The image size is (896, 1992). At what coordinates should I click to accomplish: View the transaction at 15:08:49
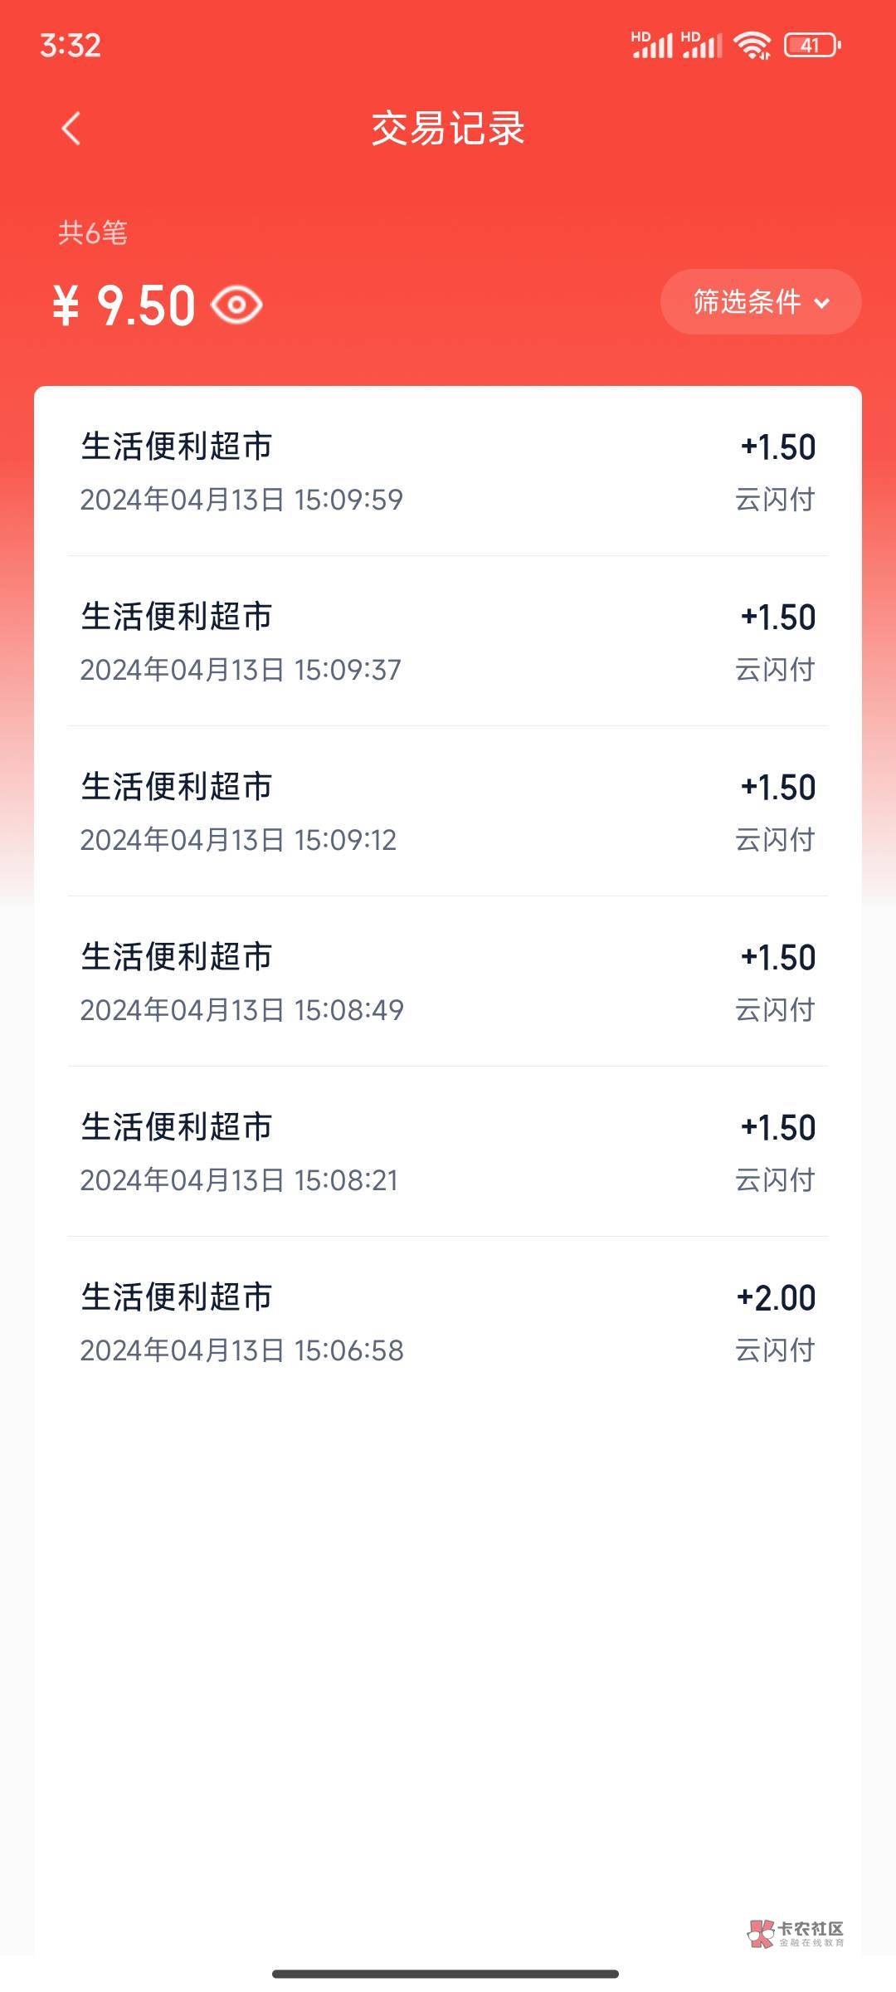448,982
